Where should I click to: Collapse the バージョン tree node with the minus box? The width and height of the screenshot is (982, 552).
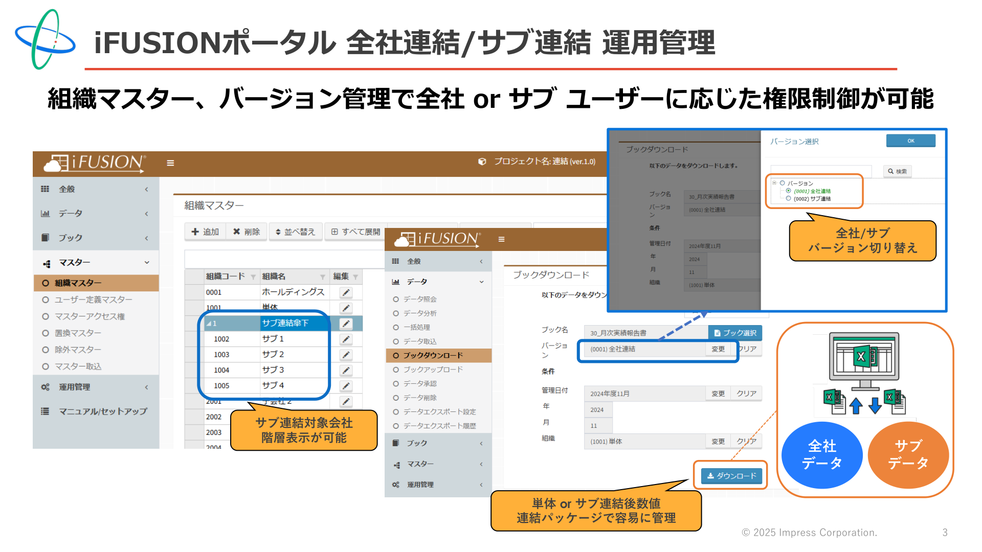[774, 182]
